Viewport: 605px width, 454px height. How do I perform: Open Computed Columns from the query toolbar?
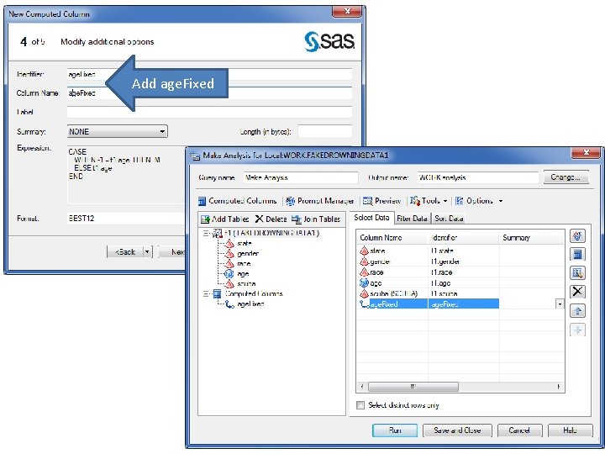(x=237, y=201)
